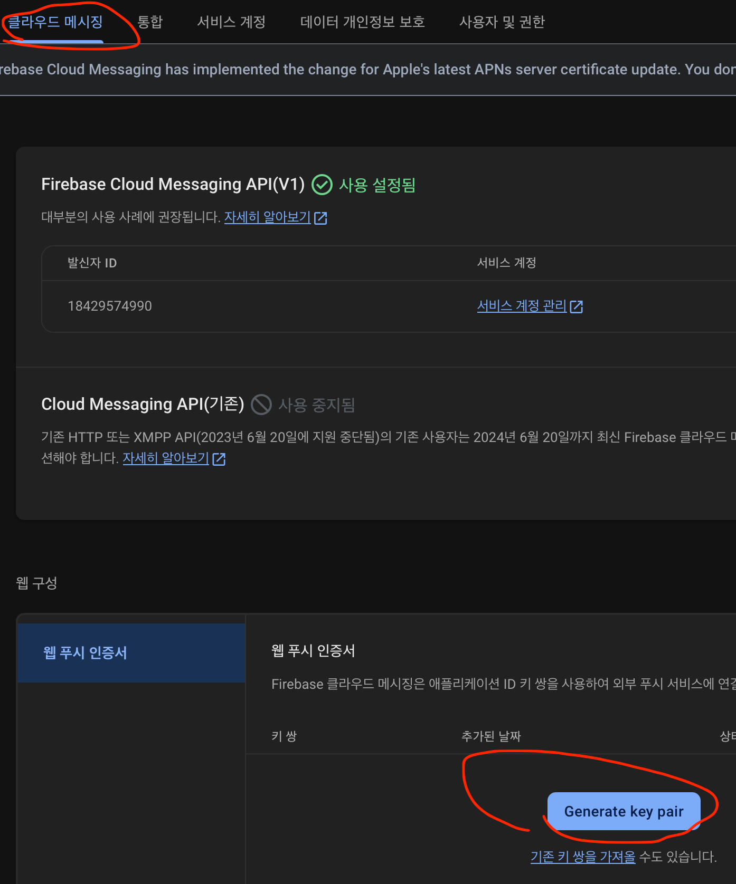The width and height of the screenshot is (736, 884).
Task: Switch to the 클라우드 메시징 tab
Action: pos(55,22)
